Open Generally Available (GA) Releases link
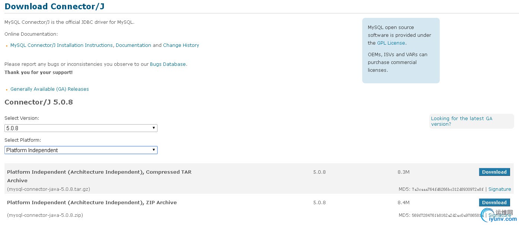The image size is (519, 225). pos(50,89)
